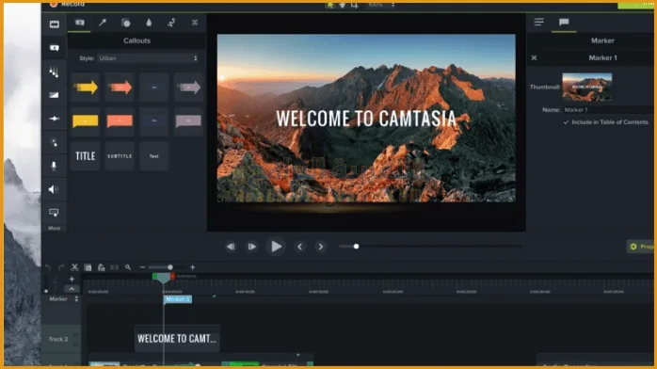
Task: Choose the plain Text callout
Action: (154, 156)
